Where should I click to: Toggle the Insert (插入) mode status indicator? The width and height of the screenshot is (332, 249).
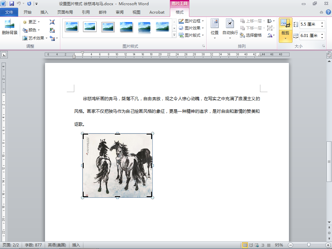(x=76, y=245)
